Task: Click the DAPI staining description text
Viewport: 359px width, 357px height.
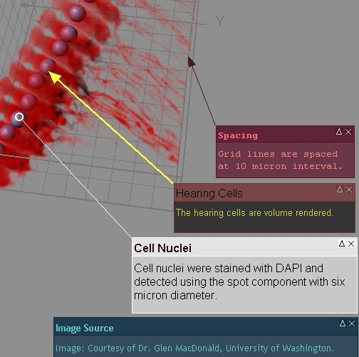Action: [x=239, y=282]
